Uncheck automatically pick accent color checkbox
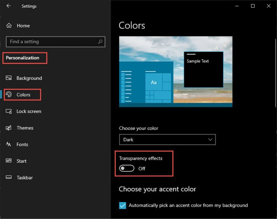Image resolution: width=277 pixels, height=219 pixels. [x=123, y=205]
